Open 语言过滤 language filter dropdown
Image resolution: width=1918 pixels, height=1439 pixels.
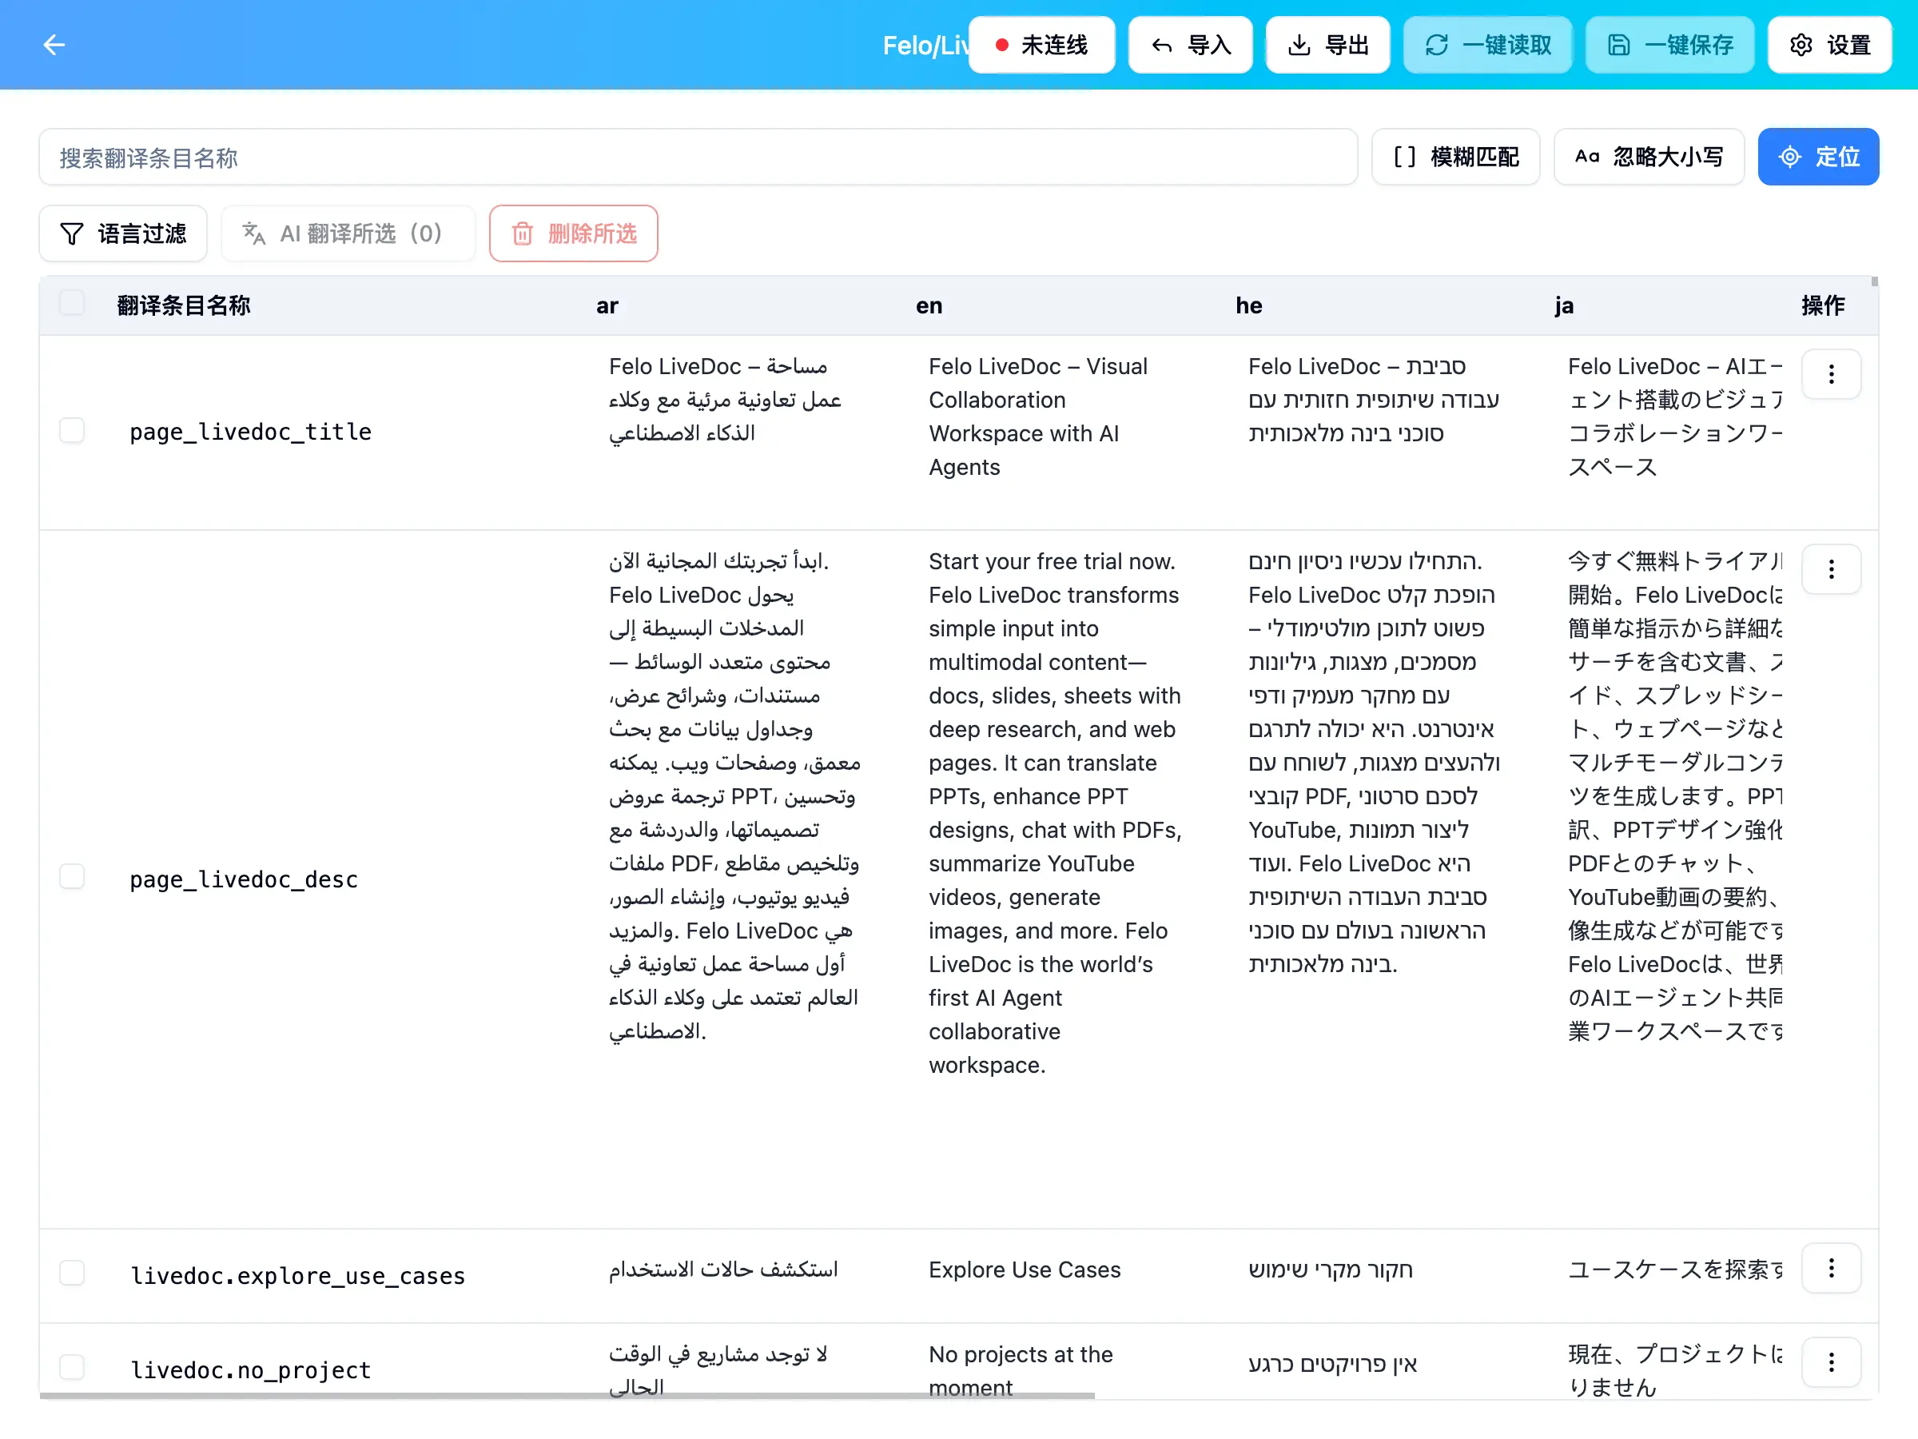123,233
